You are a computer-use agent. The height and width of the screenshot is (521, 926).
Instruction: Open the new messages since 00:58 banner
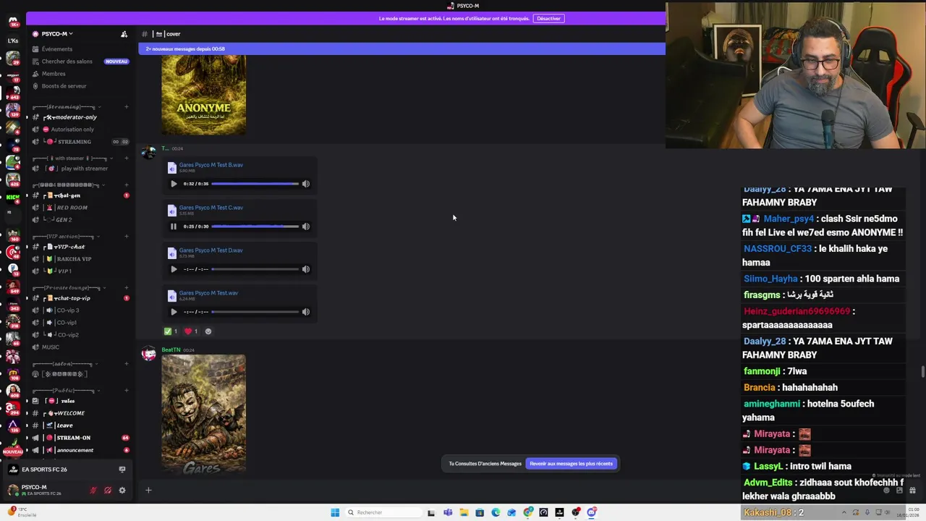click(402, 49)
